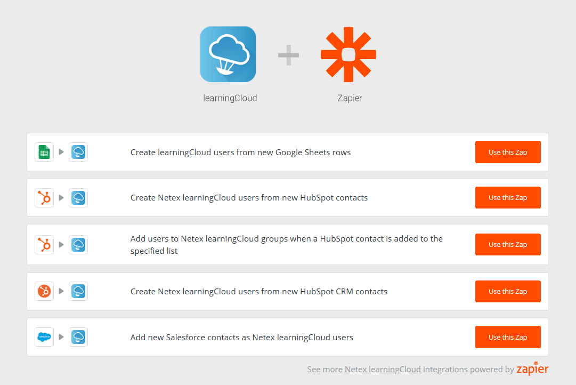Open 'Create learningCloud users from new Google Sheets rows'
This screenshot has height=385, width=576.
pos(241,152)
